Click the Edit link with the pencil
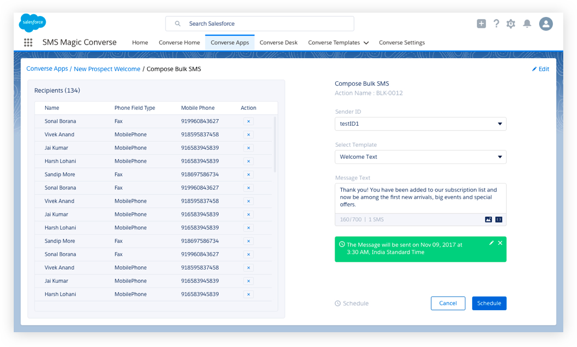This screenshot has width=577, height=347. (x=541, y=69)
